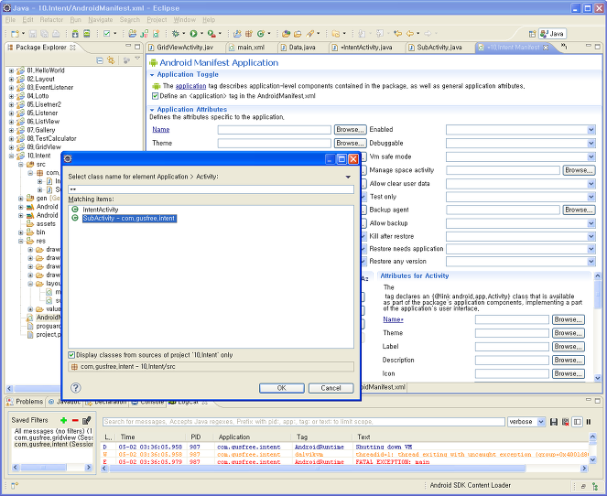This screenshot has height=496, width=607.
Task: Open the Project menu
Action: (157, 20)
